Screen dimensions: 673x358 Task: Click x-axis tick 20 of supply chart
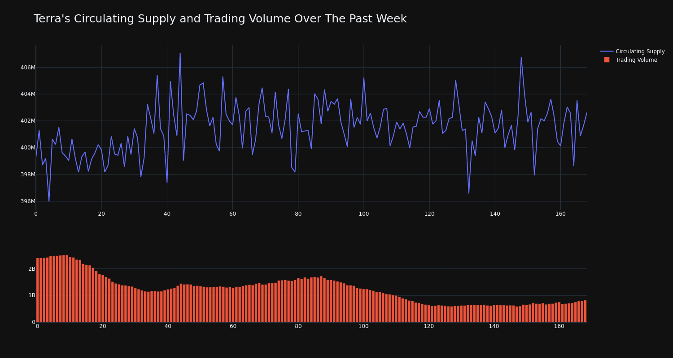click(101, 214)
